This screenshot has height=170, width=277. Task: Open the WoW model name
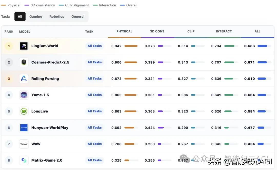(36, 144)
